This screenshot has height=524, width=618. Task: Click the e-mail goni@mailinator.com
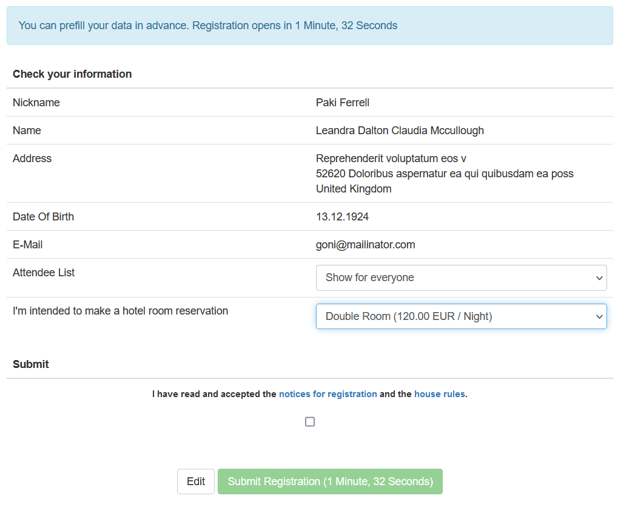(365, 245)
